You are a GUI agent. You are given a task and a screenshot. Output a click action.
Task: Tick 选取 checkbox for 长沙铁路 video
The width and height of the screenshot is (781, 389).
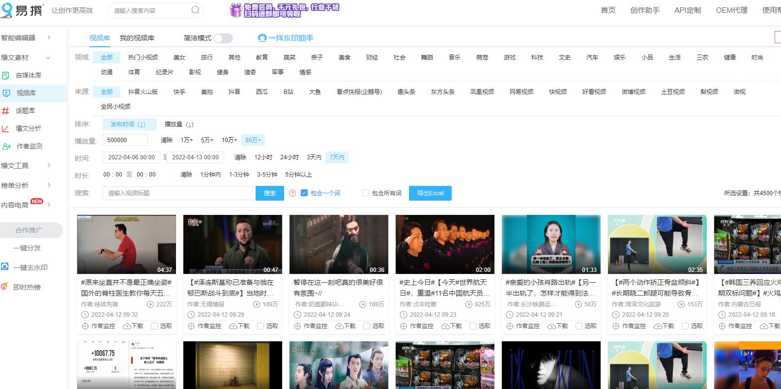[x=579, y=326]
